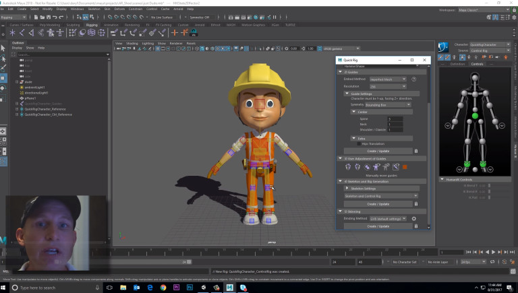Delete guides with the Guides section trash icon

pyautogui.click(x=416, y=151)
